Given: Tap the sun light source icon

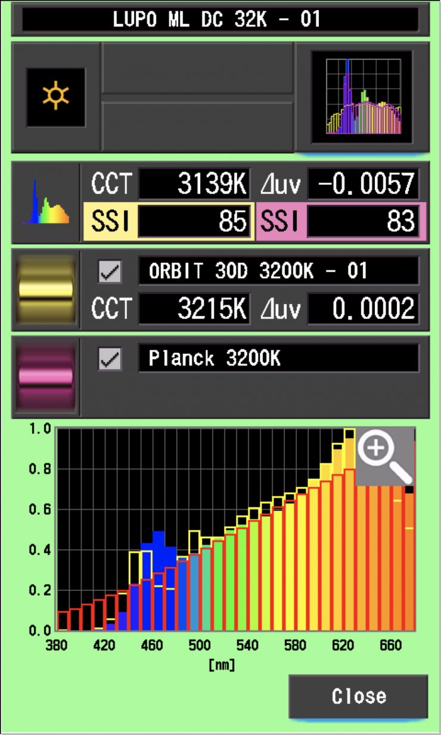Looking at the screenshot, I should (55, 97).
